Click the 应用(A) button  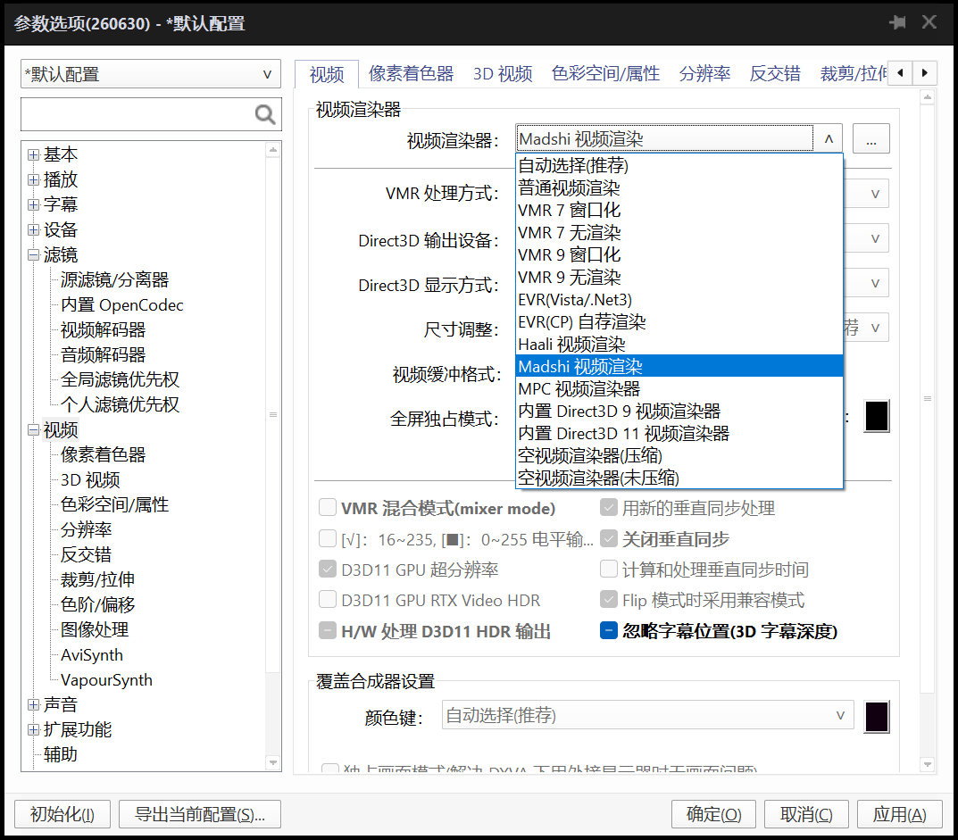tap(899, 814)
